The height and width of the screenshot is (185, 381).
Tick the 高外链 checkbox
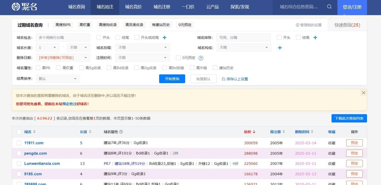pyautogui.click(x=192, y=68)
